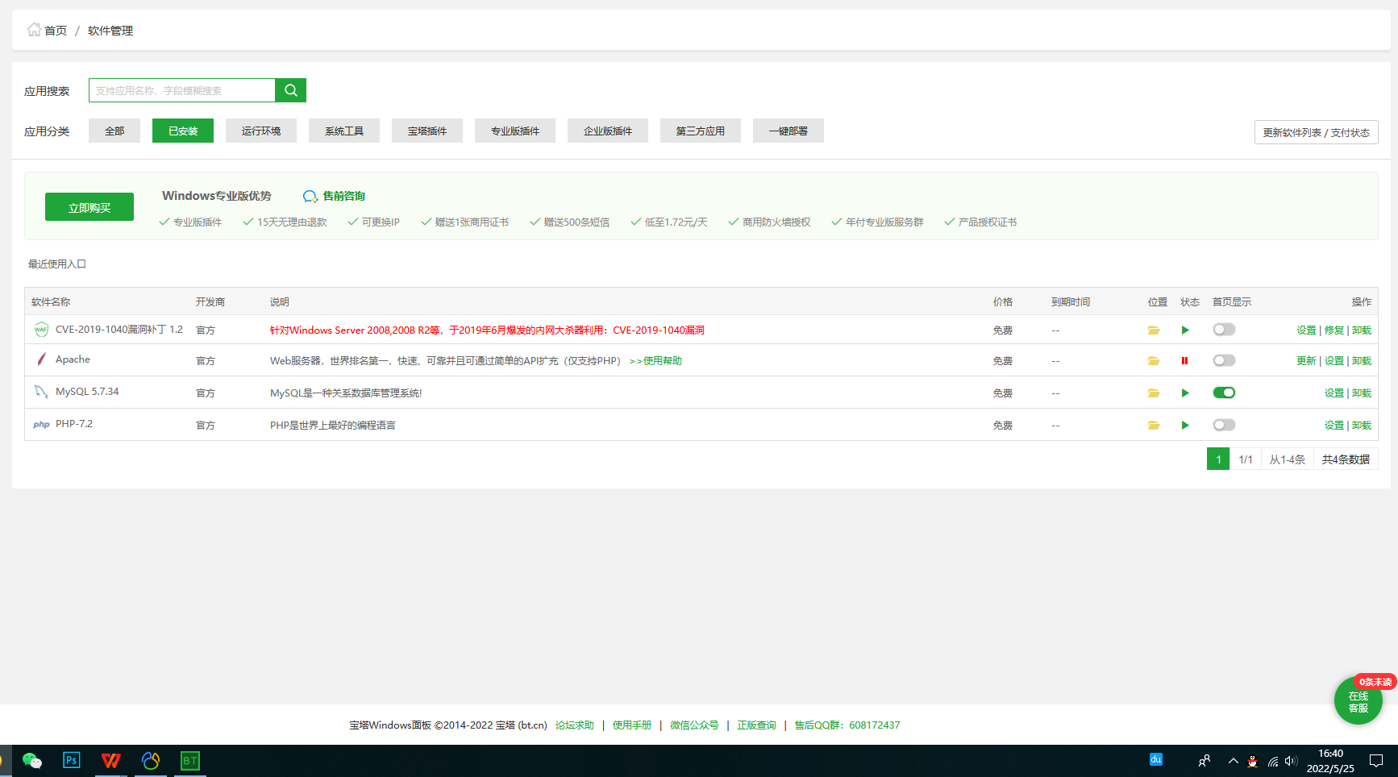Select the 运行环境 category tab
The height and width of the screenshot is (777, 1398).
[x=261, y=131]
